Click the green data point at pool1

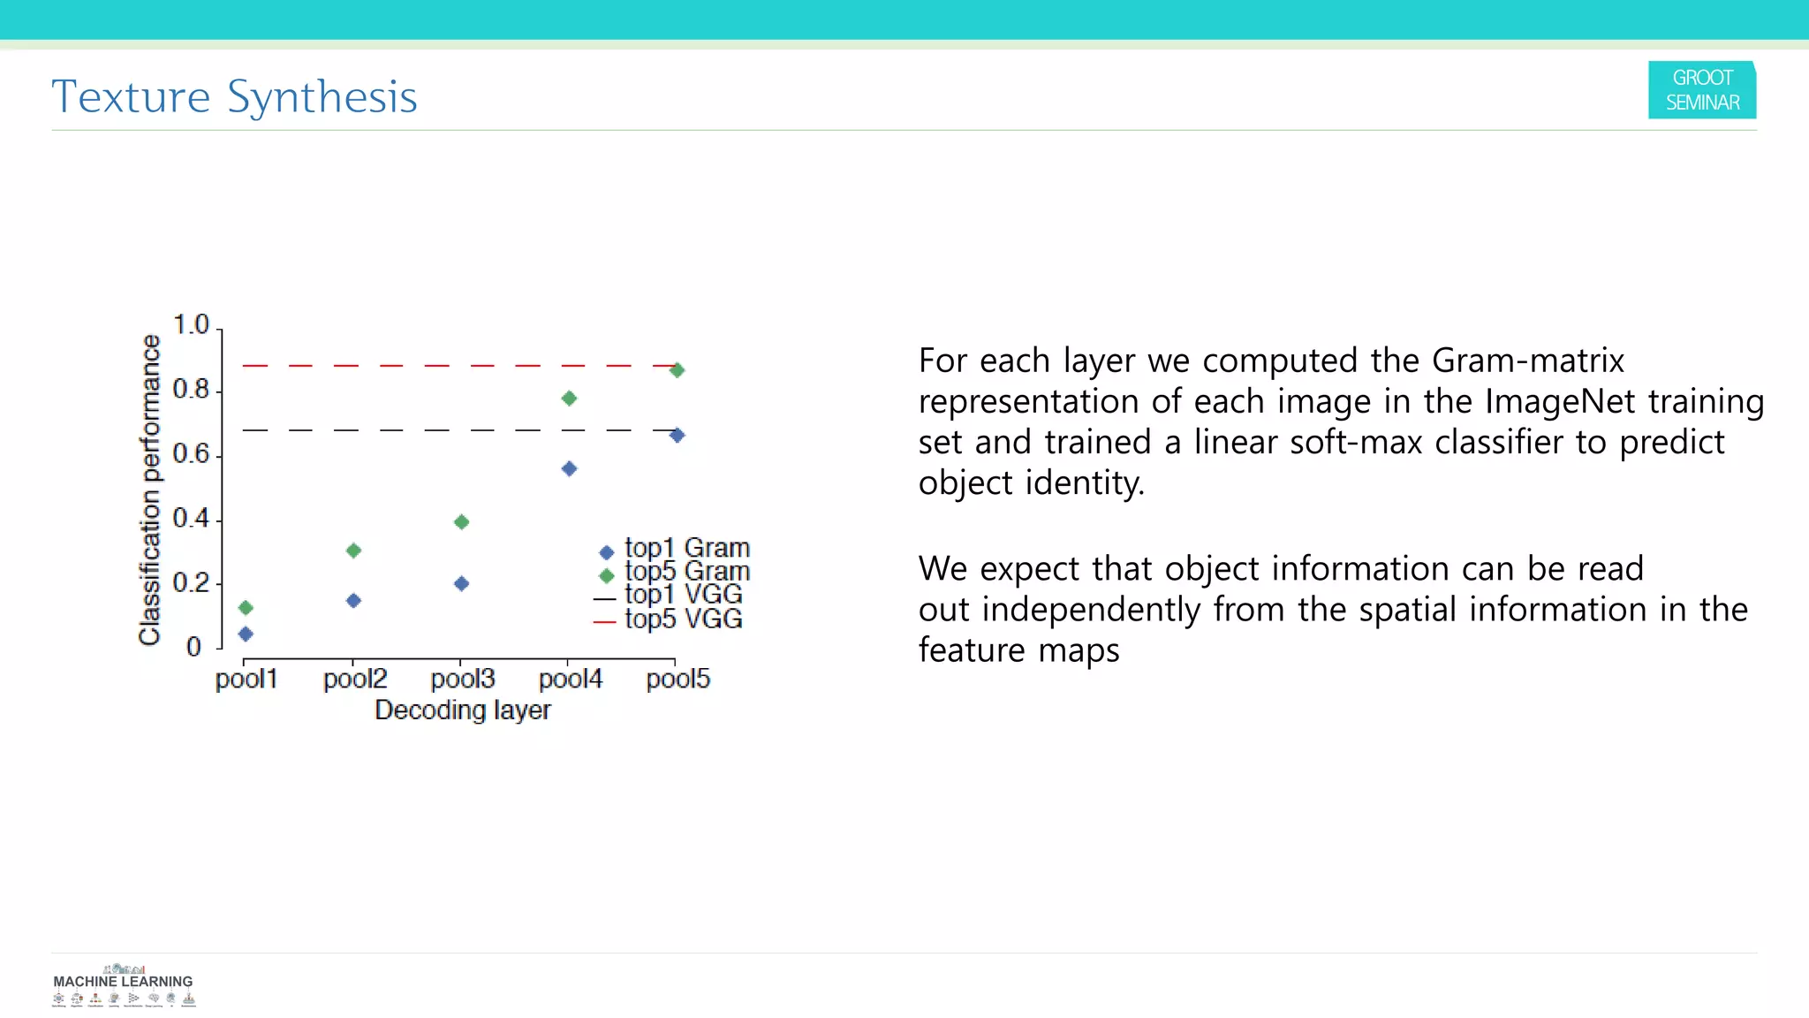pyautogui.click(x=246, y=607)
